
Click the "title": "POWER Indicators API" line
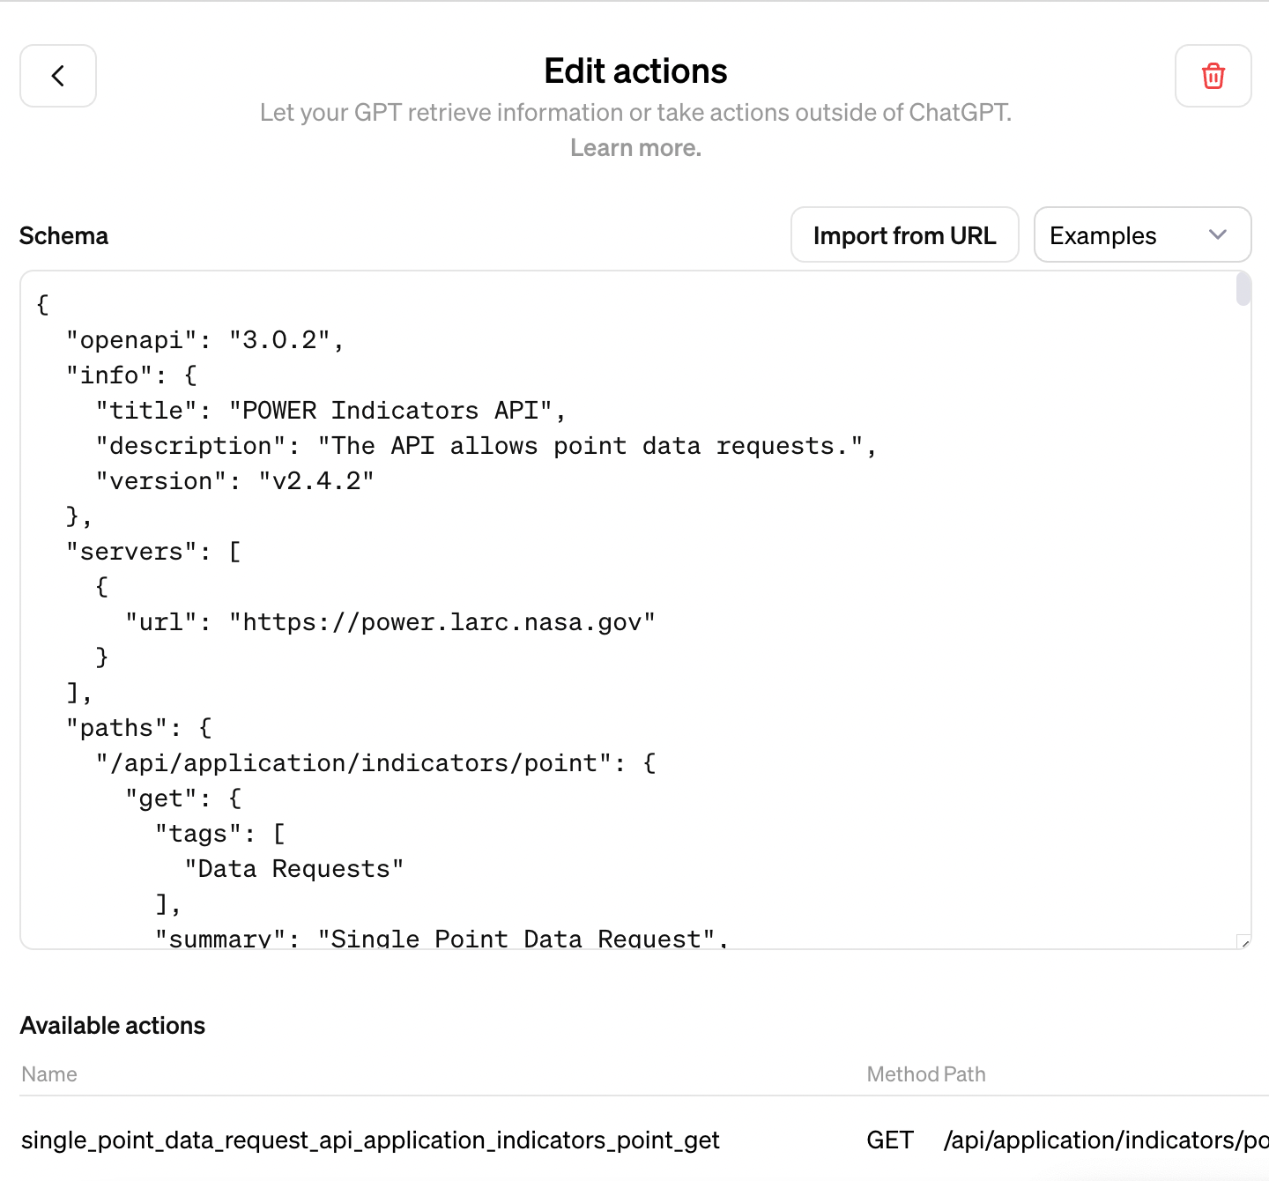(x=330, y=411)
